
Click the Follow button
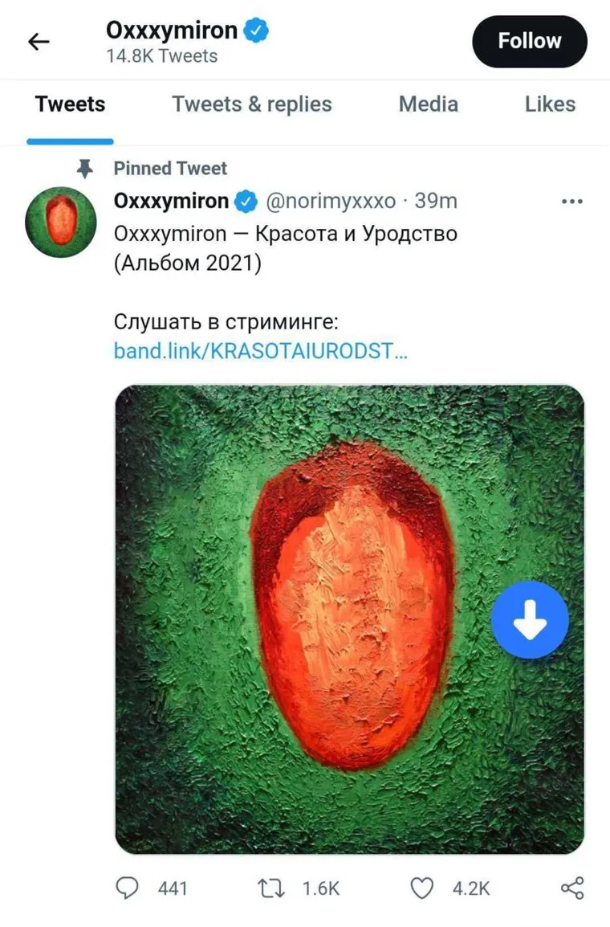pyautogui.click(x=530, y=41)
